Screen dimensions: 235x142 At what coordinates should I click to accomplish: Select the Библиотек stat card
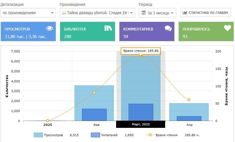[x=87, y=32]
